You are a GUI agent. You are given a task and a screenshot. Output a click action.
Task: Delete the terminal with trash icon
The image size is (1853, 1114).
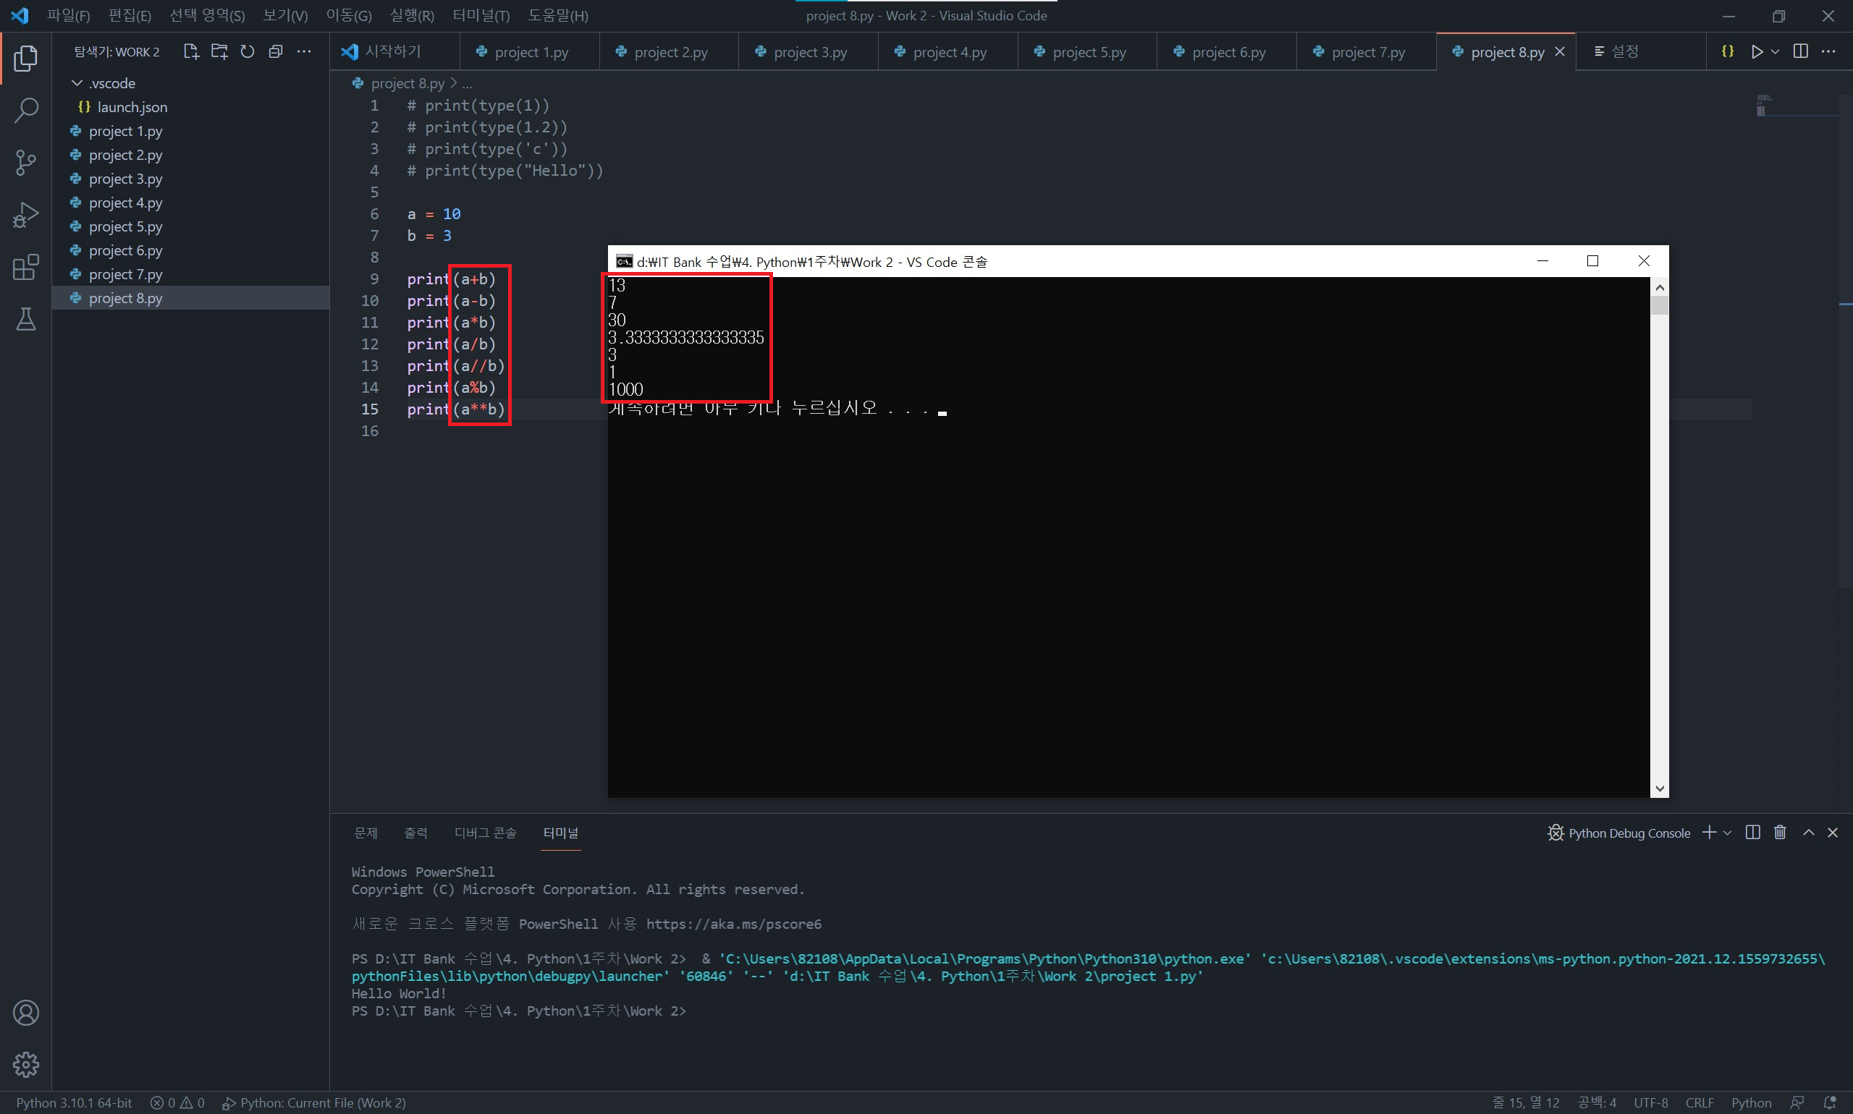pos(1779,833)
